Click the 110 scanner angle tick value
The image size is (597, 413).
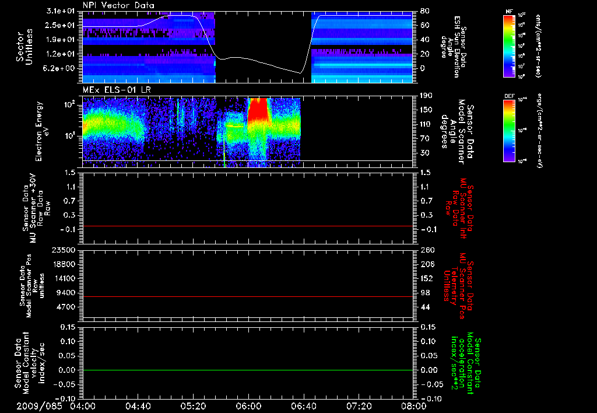coord(427,124)
